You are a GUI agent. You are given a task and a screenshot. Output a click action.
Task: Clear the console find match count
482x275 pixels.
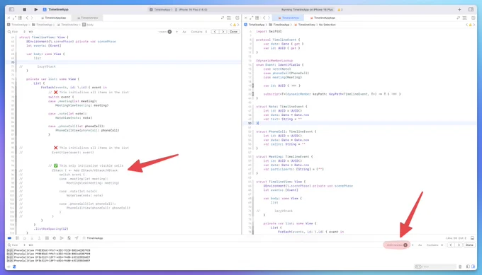point(405,245)
